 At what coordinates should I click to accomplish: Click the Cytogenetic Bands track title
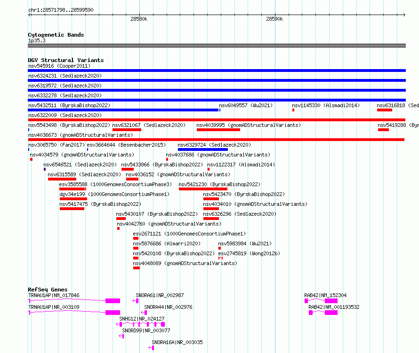(56, 35)
